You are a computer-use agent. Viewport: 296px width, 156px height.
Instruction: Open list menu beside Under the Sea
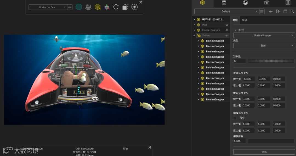coord(70,7)
